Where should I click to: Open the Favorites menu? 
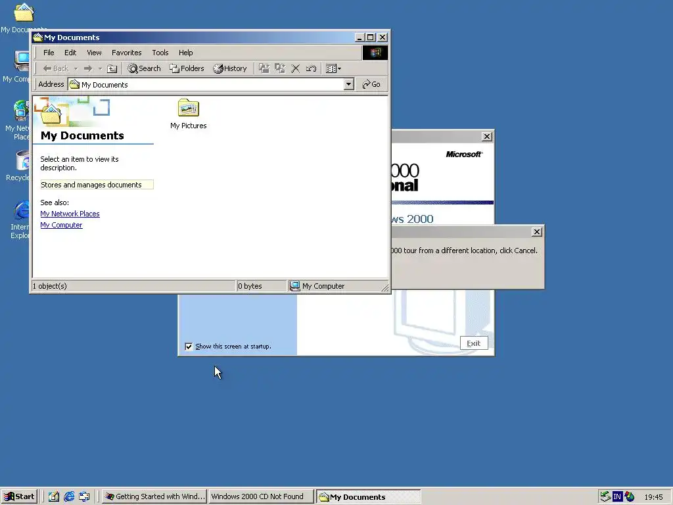(x=127, y=53)
